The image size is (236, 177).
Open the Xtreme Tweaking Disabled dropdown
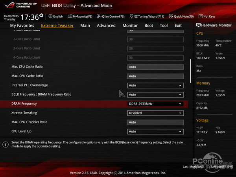pos(155,113)
